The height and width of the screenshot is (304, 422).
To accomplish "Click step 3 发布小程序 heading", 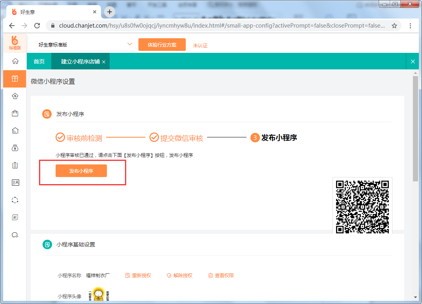I will click(x=274, y=138).
